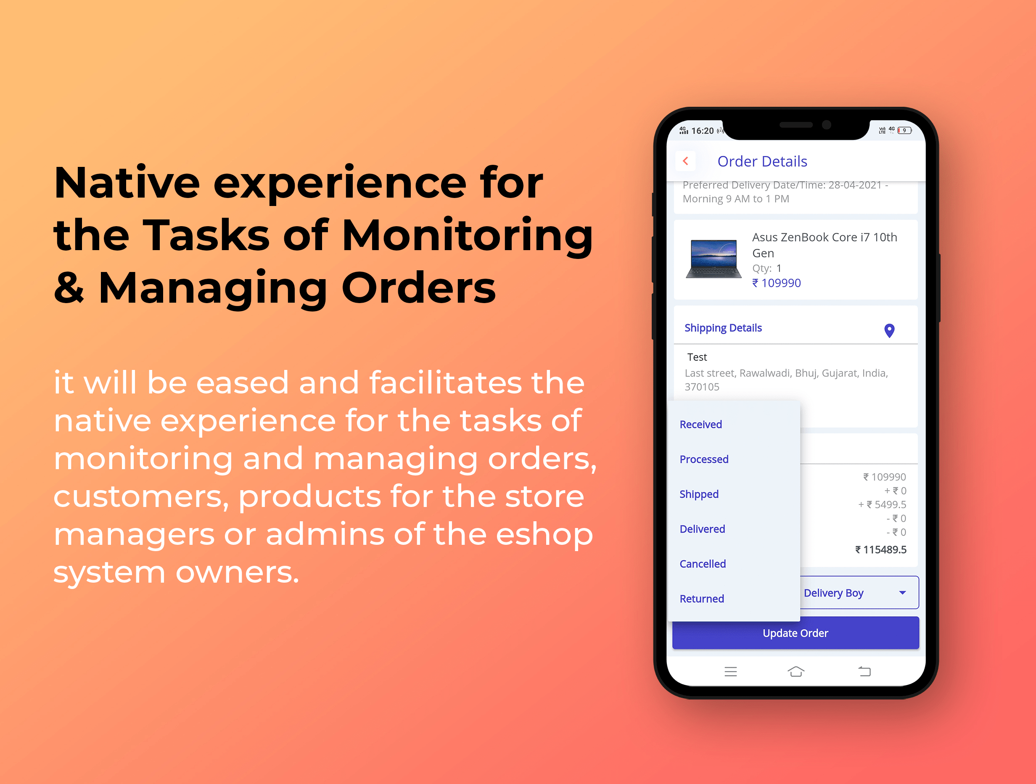This screenshot has height=784, width=1036.
Task: Select 'Processed' from order status list
Action: click(x=704, y=459)
